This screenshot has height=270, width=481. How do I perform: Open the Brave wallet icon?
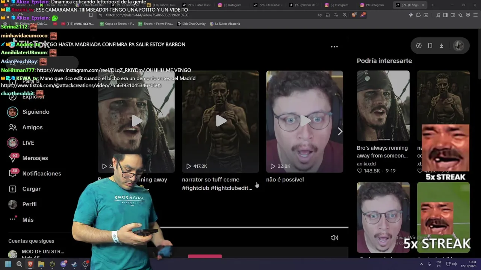click(x=453, y=15)
